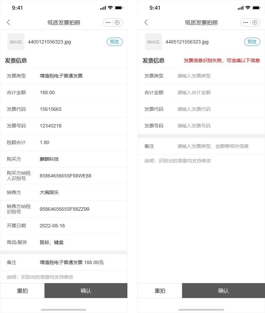Screen dimensions: 265x313
Task: Edit invoice number 12345218
Action: [51, 126]
